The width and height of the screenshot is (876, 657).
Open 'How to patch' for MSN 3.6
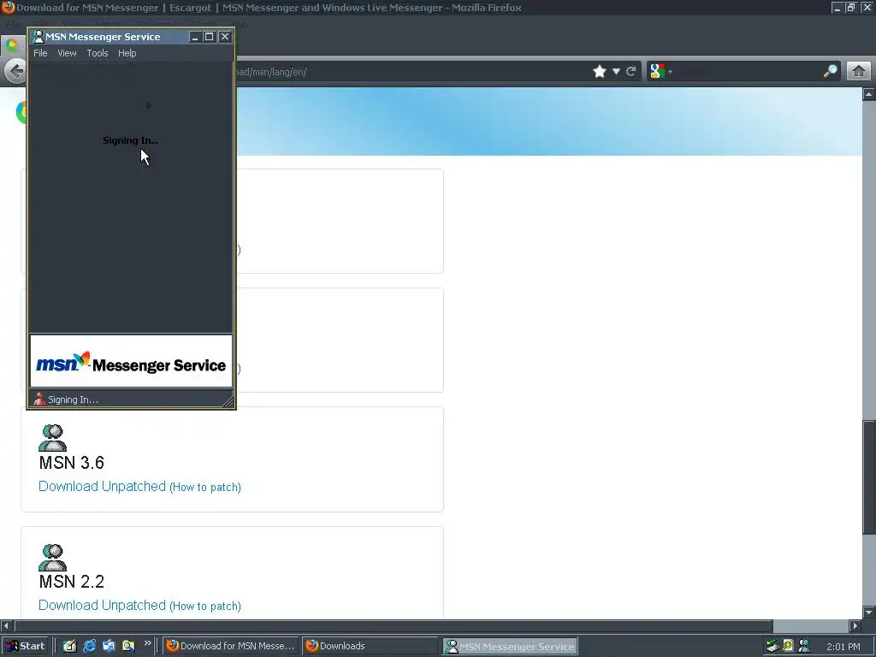click(x=205, y=487)
